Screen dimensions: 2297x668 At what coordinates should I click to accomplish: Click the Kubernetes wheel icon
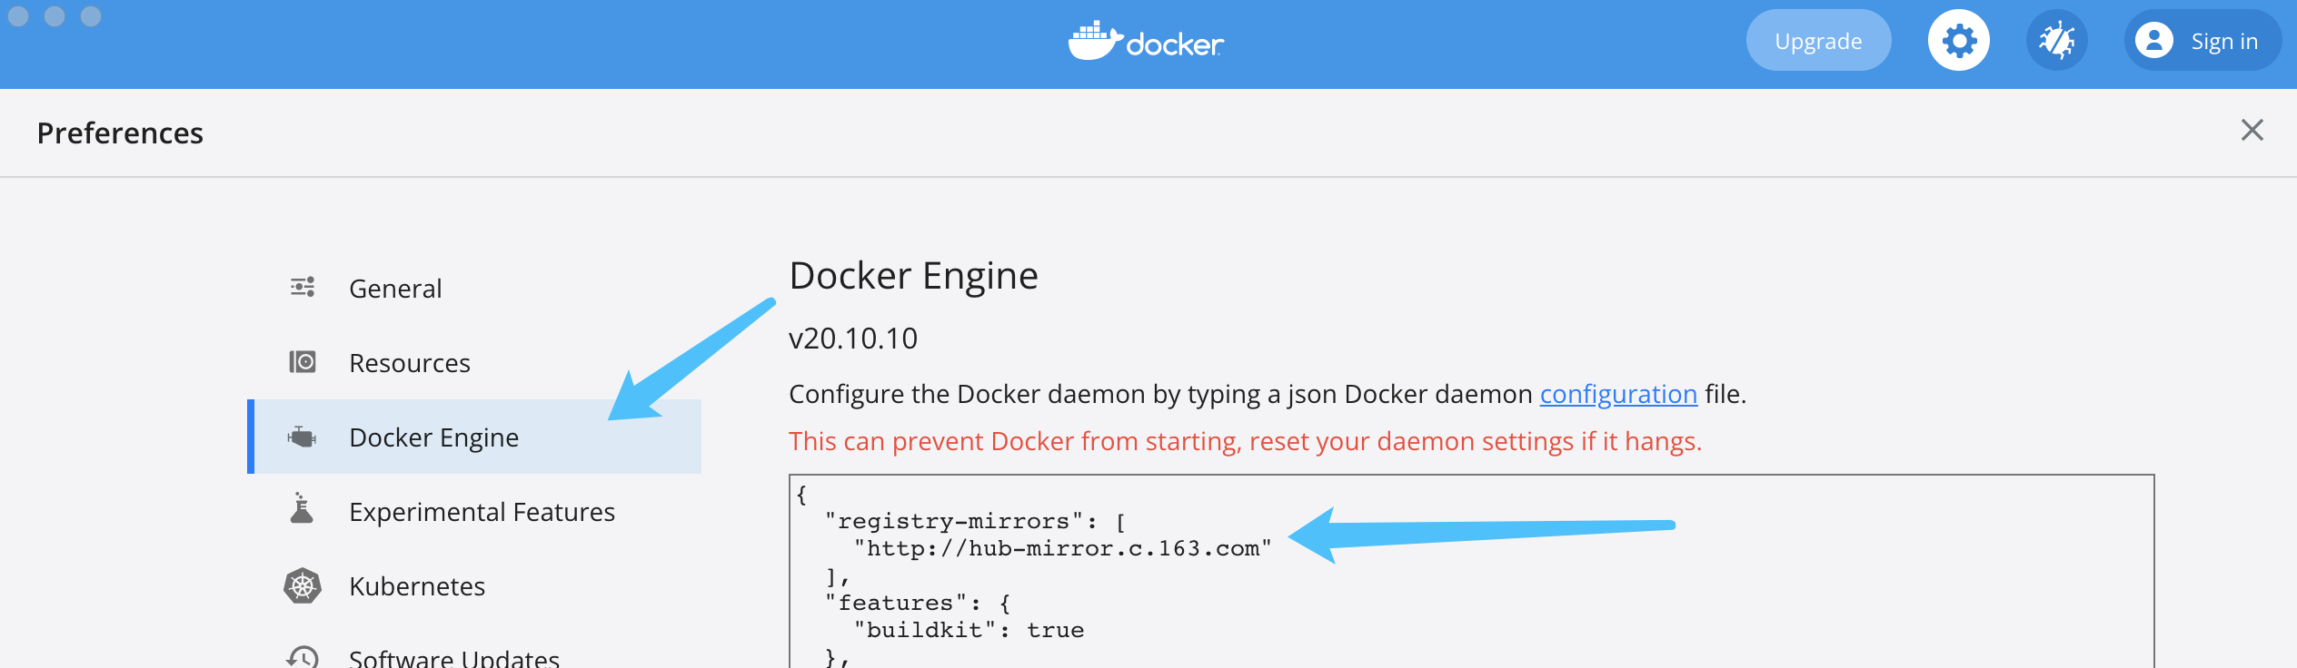(303, 585)
